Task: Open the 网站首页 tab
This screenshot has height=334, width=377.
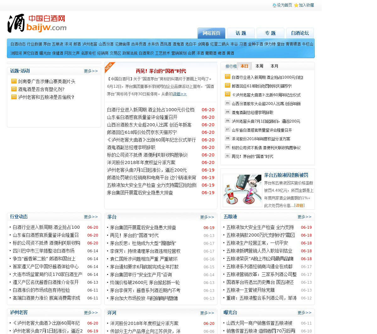Action: point(211,33)
